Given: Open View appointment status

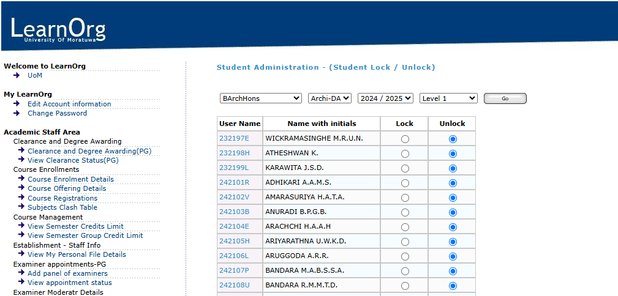Looking at the screenshot, I should [x=70, y=283].
